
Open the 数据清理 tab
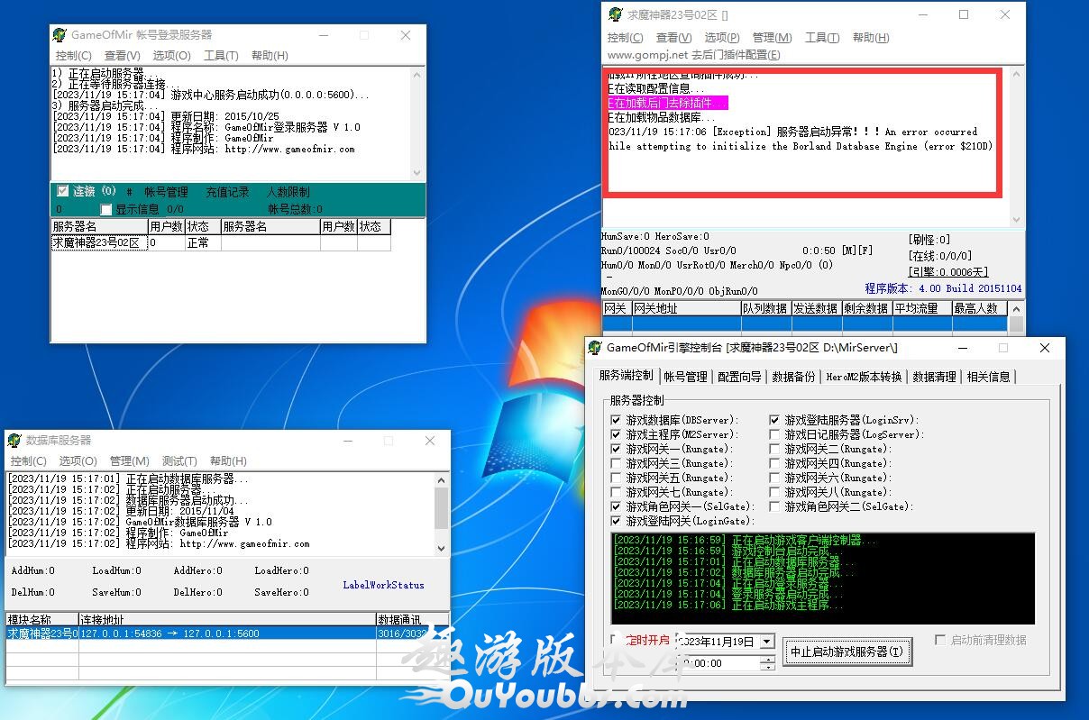(934, 377)
